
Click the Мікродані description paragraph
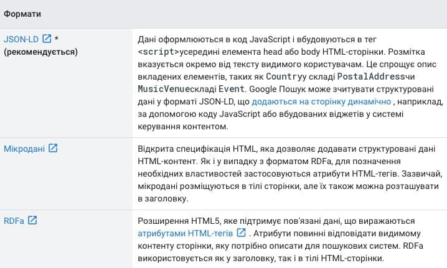click(x=289, y=173)
